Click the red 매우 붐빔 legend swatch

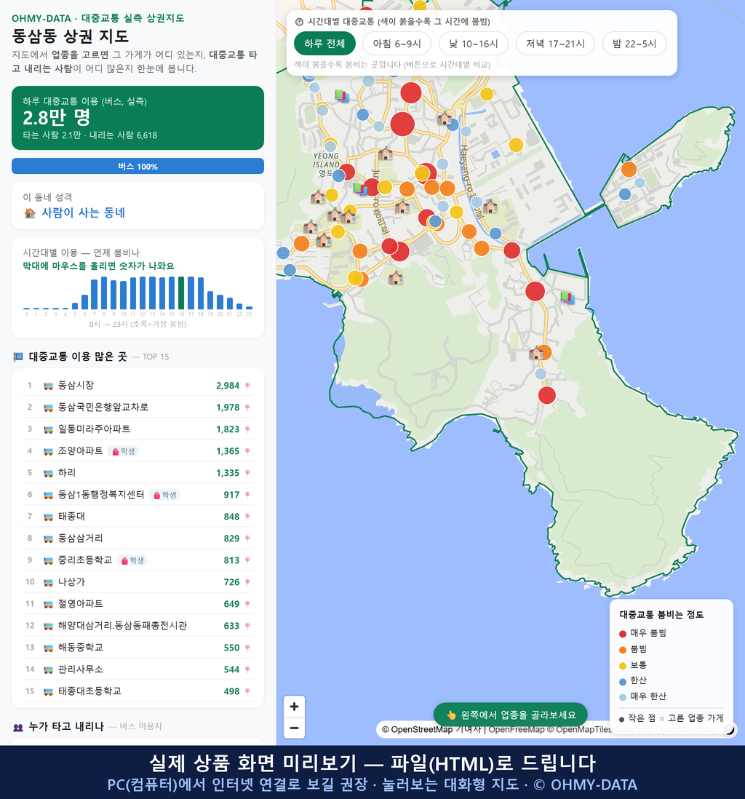[622, 633]
